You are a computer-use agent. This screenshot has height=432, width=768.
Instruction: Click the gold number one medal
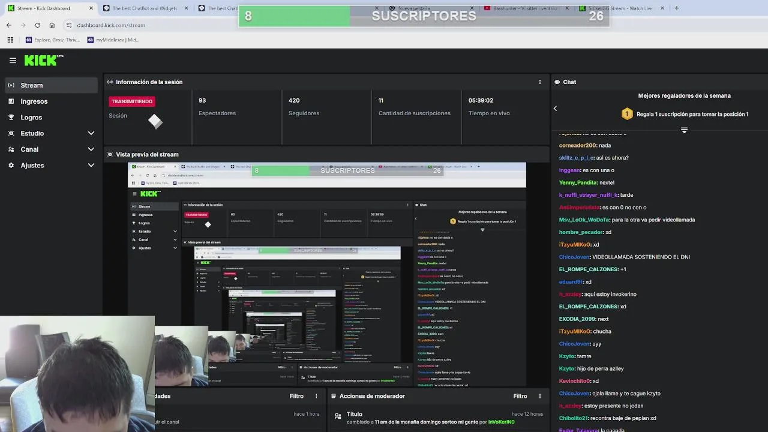pyautogui.click(x=627, y=114)
